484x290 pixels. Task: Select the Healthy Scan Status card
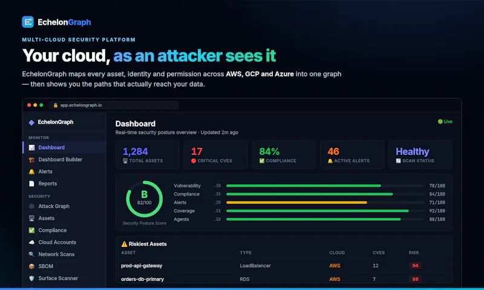point(420,154)
